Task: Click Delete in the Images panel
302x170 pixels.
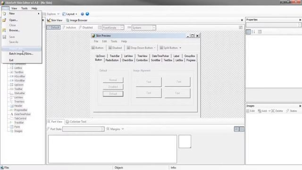Action: pyautogui.click(x=277, y=111)
